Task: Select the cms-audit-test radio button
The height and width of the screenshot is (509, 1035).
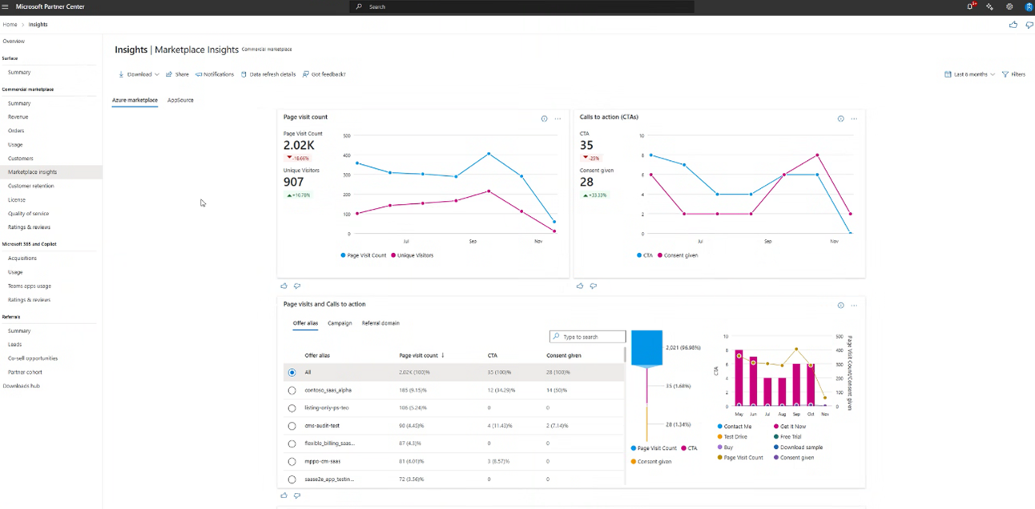Action: (292, 426)
